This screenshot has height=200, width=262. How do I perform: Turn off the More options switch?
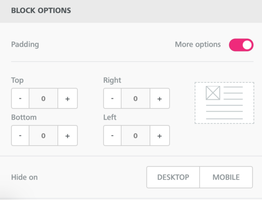241,45
